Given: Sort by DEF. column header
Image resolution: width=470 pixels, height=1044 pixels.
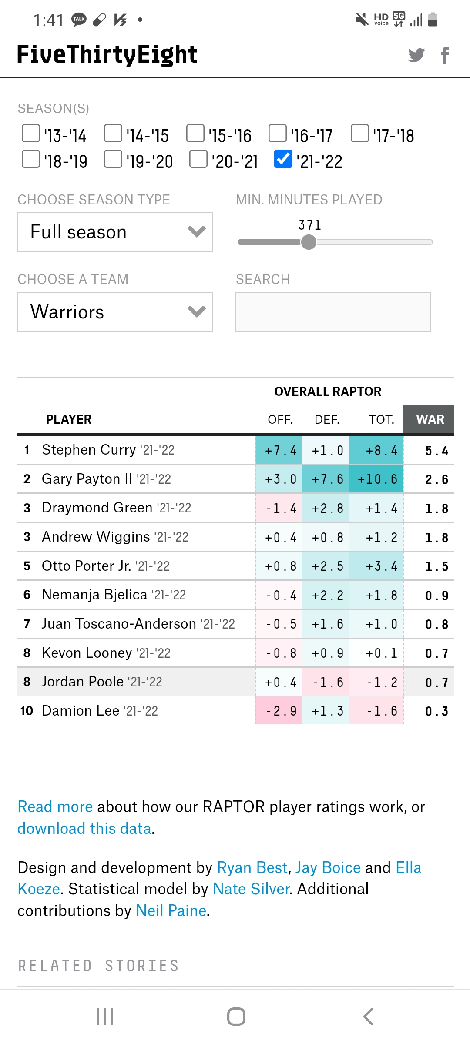Looking at the screenshot, I should pyautogui.click(x=327, y=420).
